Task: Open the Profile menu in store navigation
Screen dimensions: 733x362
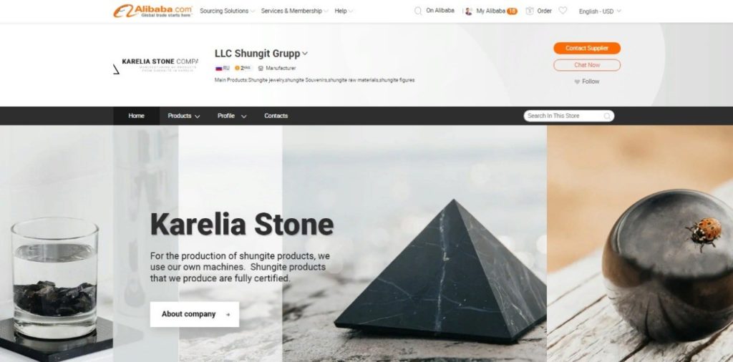Action: (232, 116)
